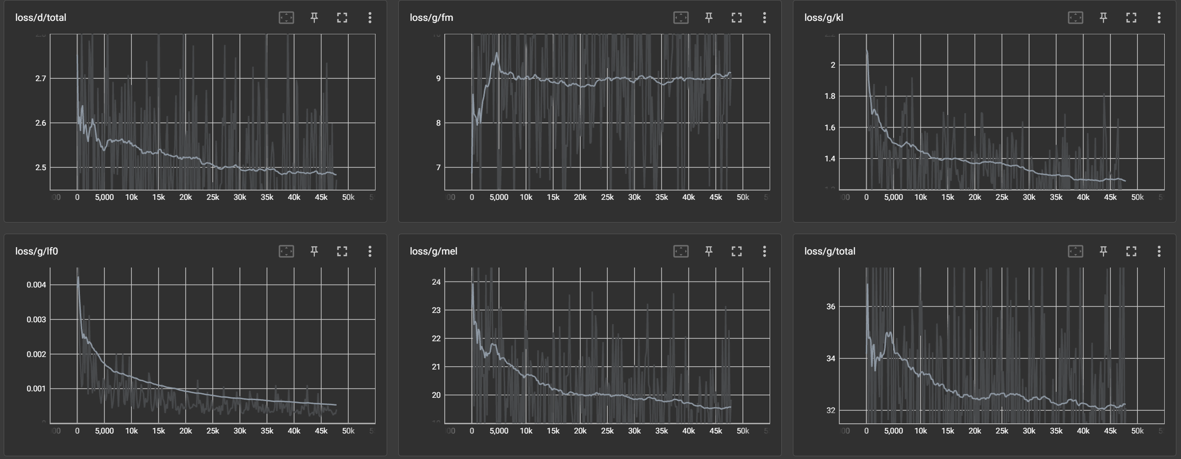This screenshot has width=1181, height=459.
Task: Fit domain to data on loss/g/fm chart
Action: [681, 18]
